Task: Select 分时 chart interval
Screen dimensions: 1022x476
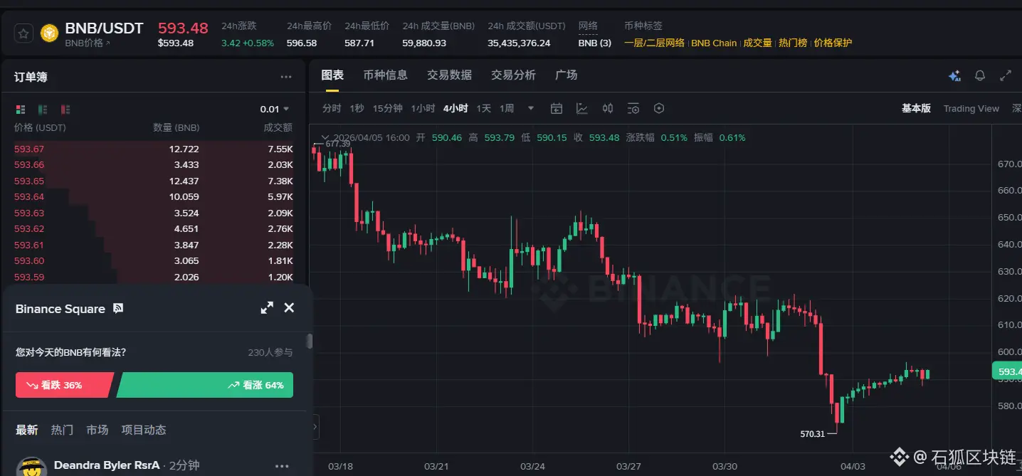Action: (x=332, y=108)
